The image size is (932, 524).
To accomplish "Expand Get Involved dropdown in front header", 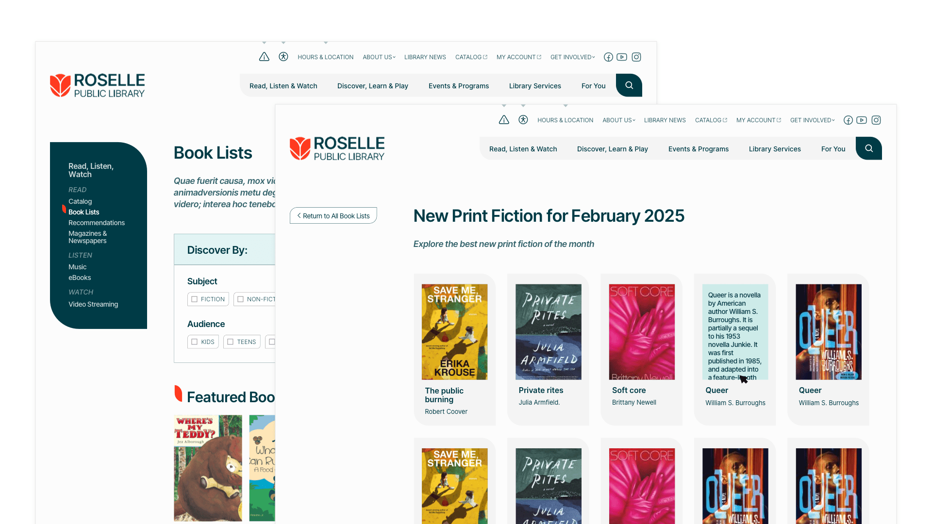I will 812,120.
